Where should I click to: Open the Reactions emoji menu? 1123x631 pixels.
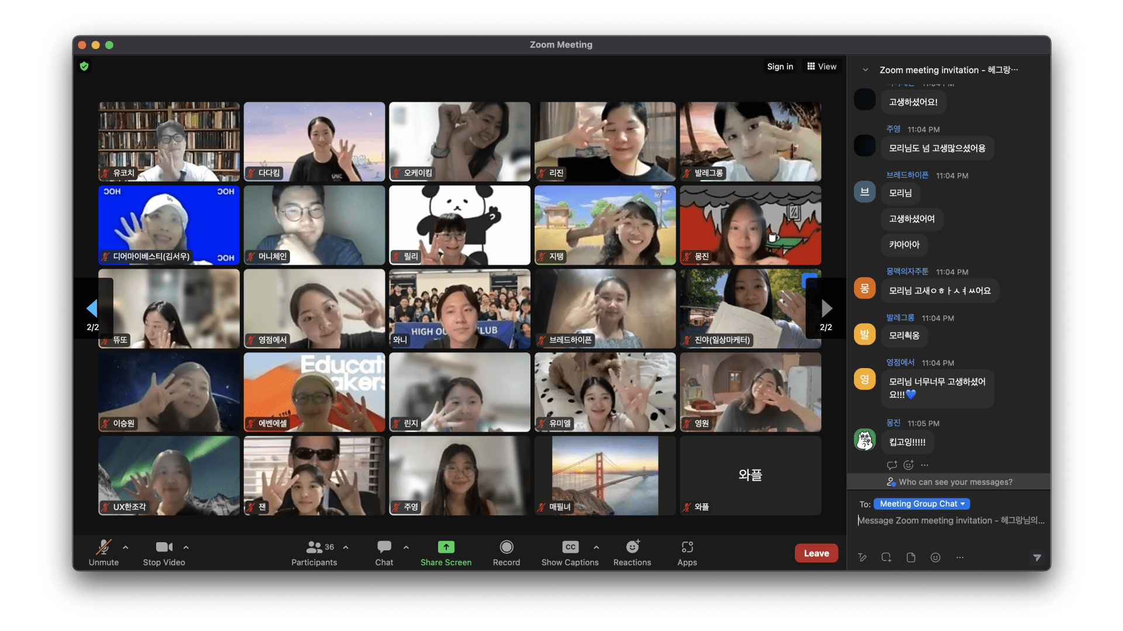(x=632, y=547)
